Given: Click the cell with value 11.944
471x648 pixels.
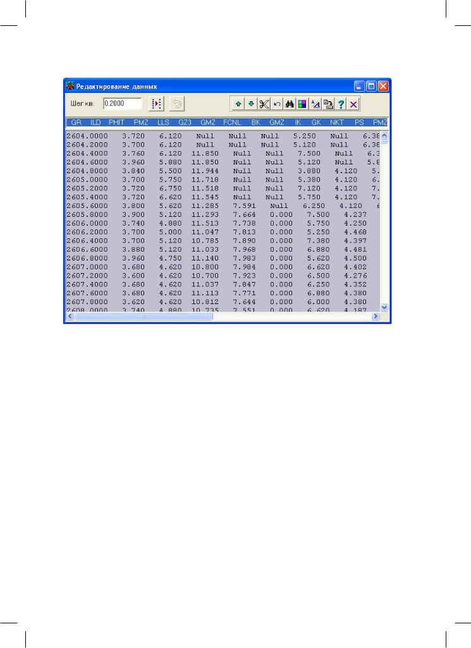Looking at the screenshot, I should pos(205,171).
